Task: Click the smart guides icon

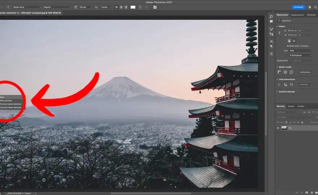Action: [x=291, y=84]
